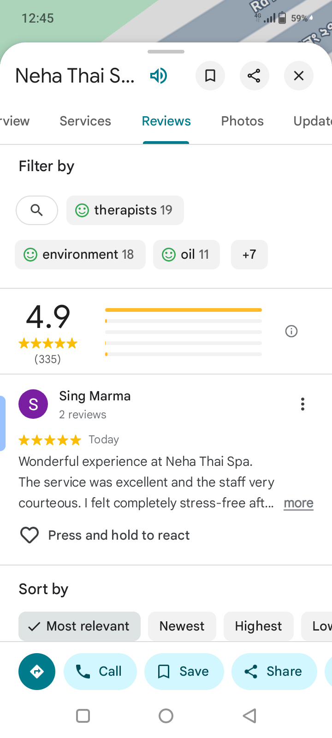Screen dimensions: 332x738
Task: Switch to the Services tab
Action: (85, 121)
